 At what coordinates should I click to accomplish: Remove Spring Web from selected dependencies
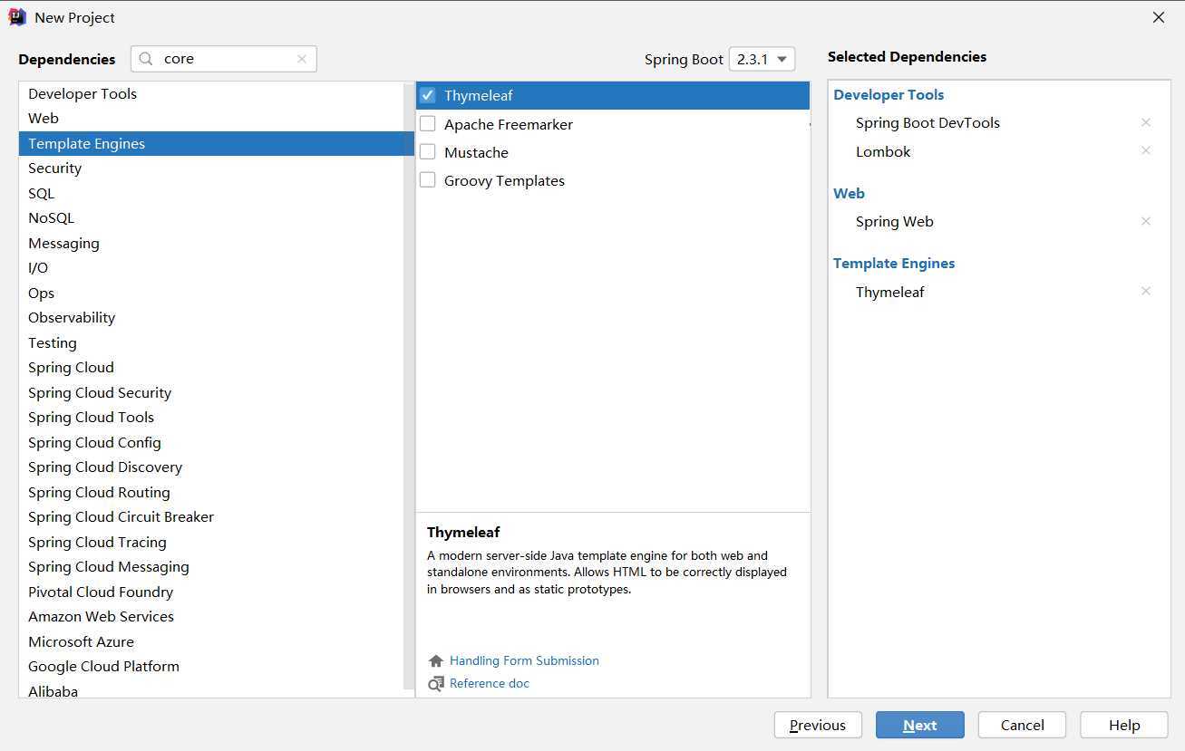(x=1146, y=222)
